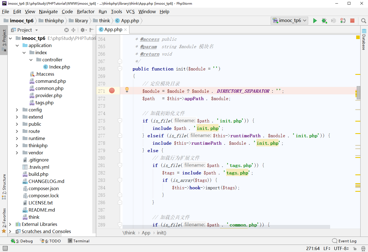Collapse all using the Project panel icon
The height and width of the screenshot is (252, 368).
coord(73,30)
